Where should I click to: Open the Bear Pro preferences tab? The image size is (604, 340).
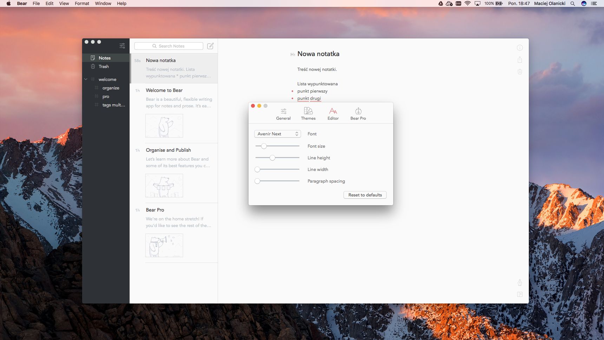[x=358, y=114]
